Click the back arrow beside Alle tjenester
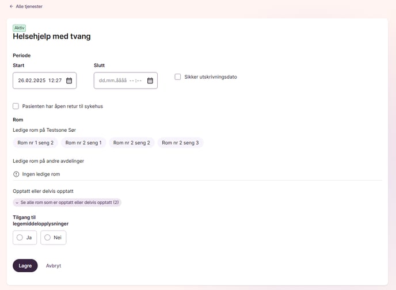Viewport: 396px width, 290px height. point(12,6)
